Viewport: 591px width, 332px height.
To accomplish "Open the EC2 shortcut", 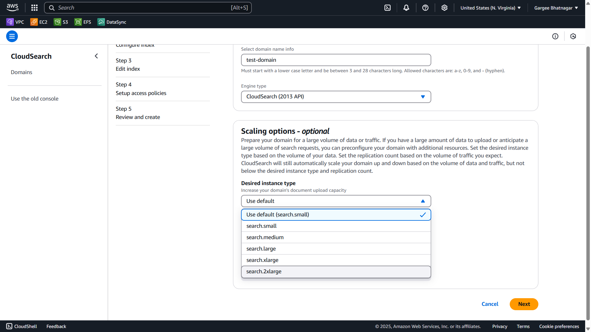I will point(39,22).
